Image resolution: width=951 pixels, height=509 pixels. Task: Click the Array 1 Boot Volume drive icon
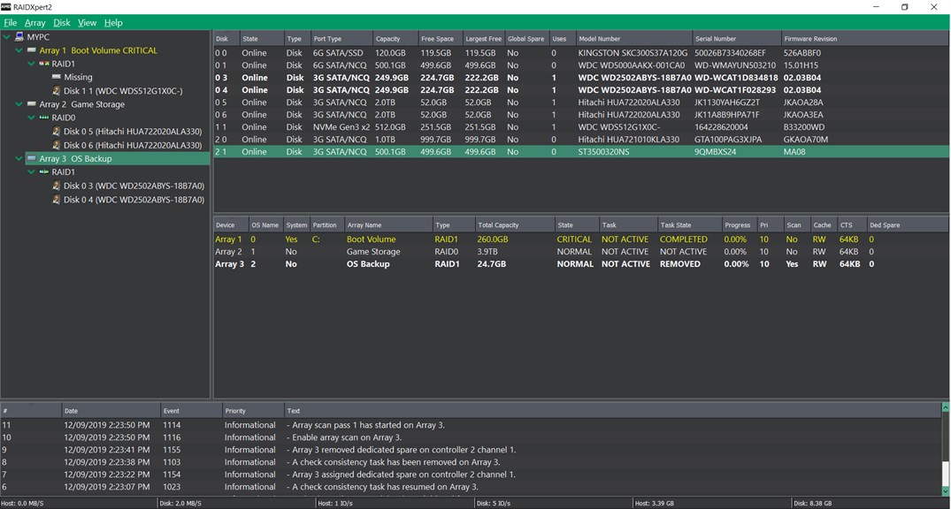coord(32,50)
